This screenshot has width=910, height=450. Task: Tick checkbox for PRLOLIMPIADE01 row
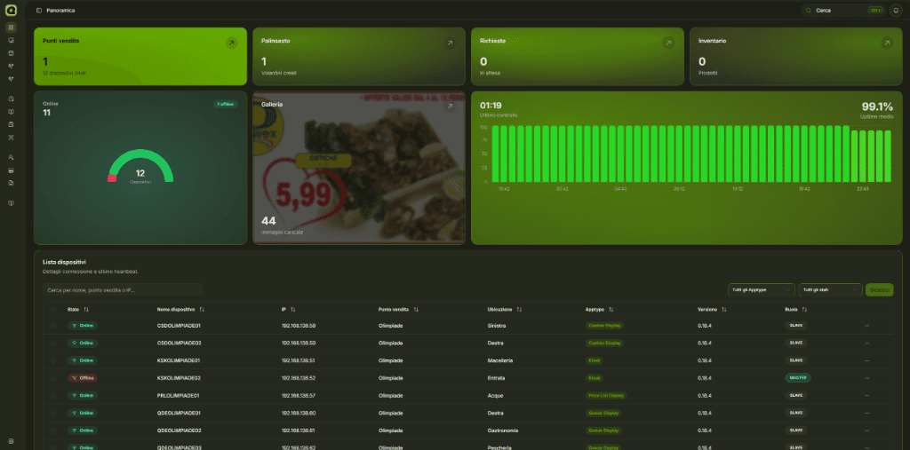point(52,396)
